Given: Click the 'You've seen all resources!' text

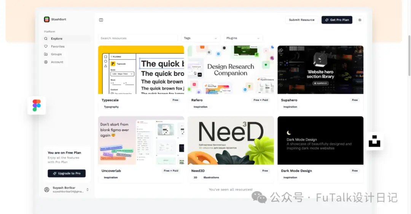Looking at the screenshot, I should tap(231, 189).
